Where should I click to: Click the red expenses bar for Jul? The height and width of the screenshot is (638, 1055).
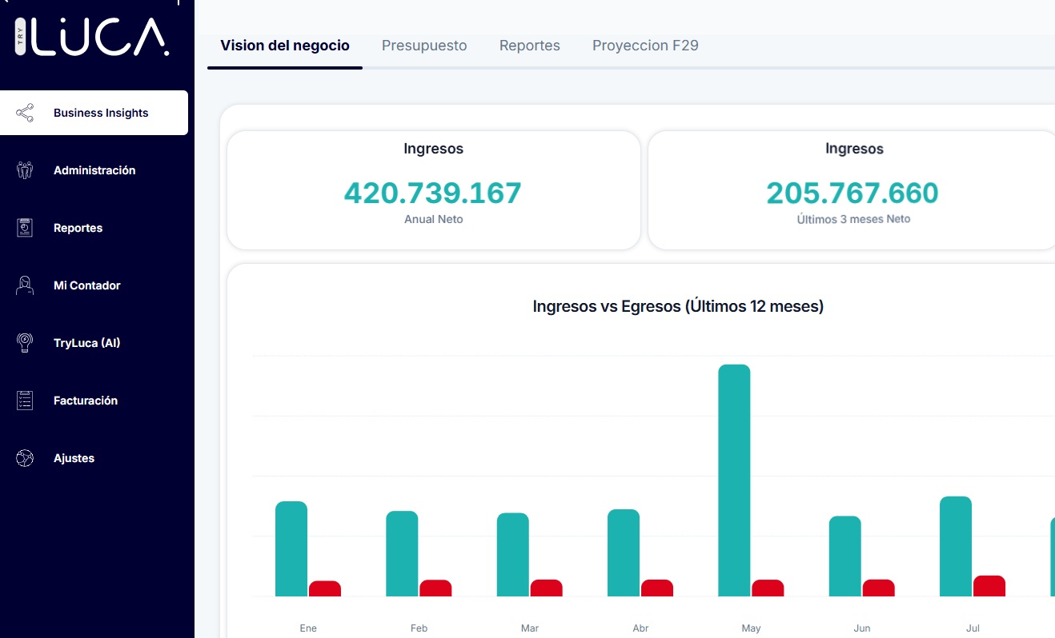pyautogui.click(x=989, y=586)
